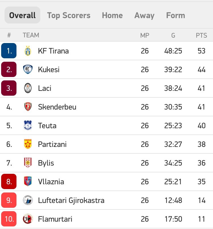The width and height of the screenshot is (213, 229).
Task: Switch to the Top Scorers tab
Action: 69,15
